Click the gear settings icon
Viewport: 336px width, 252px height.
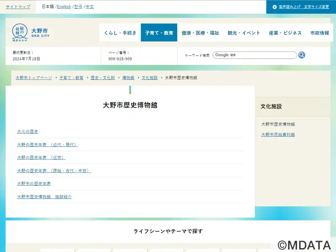(275, 7)
